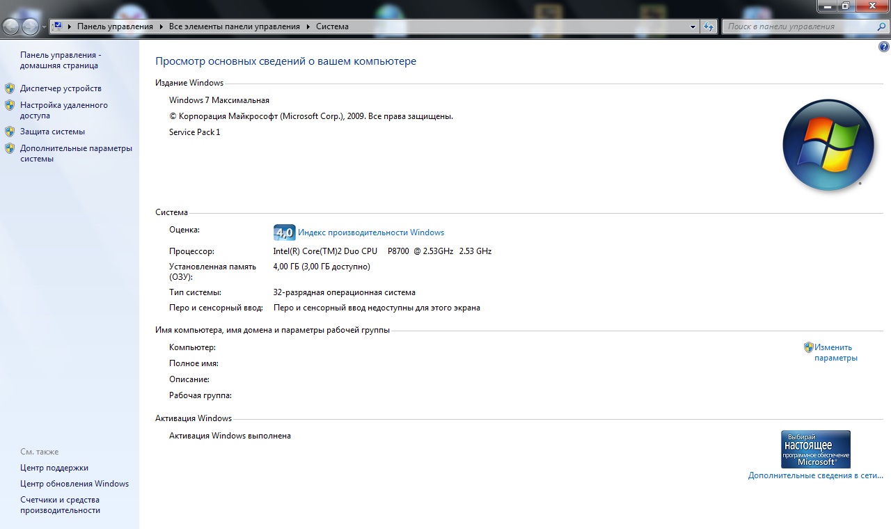This screenshot has width=891, height=529.
Task: Click the genuine Microsoft software badge
Action: coord(816,449)
